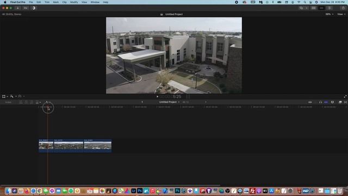Screen dimensions: 348x196
Task: Toggle the inspector panel icon
Action: point(330,8)
